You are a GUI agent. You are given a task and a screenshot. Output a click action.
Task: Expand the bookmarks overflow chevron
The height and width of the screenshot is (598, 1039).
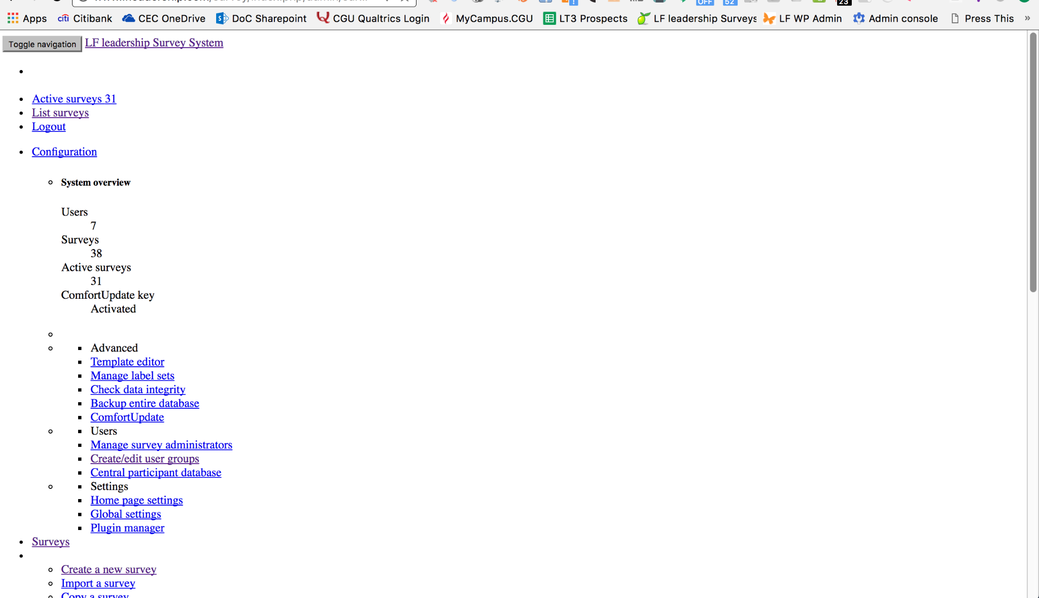click(1027, 19)
